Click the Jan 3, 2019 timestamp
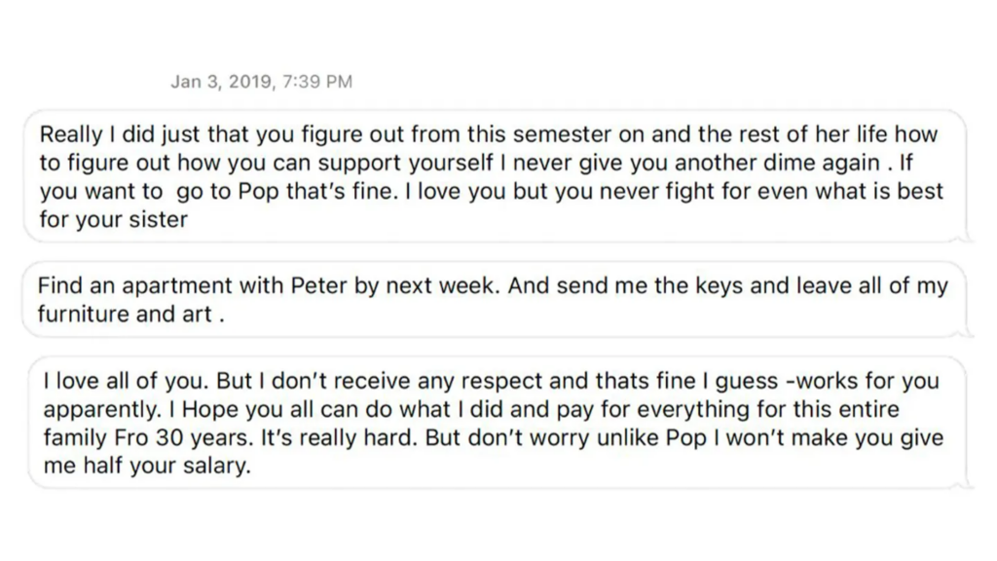Image resolution: width=997 pixels, height=561 pixels. [261, 82]
